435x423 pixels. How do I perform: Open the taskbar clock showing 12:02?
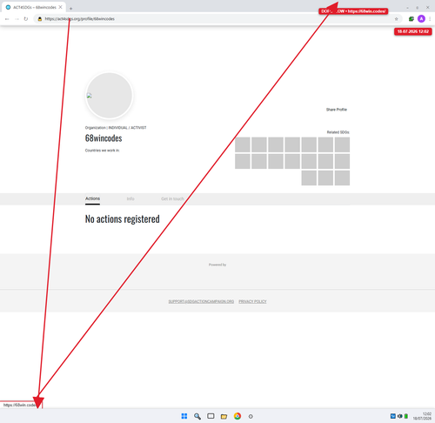(423, 416)
